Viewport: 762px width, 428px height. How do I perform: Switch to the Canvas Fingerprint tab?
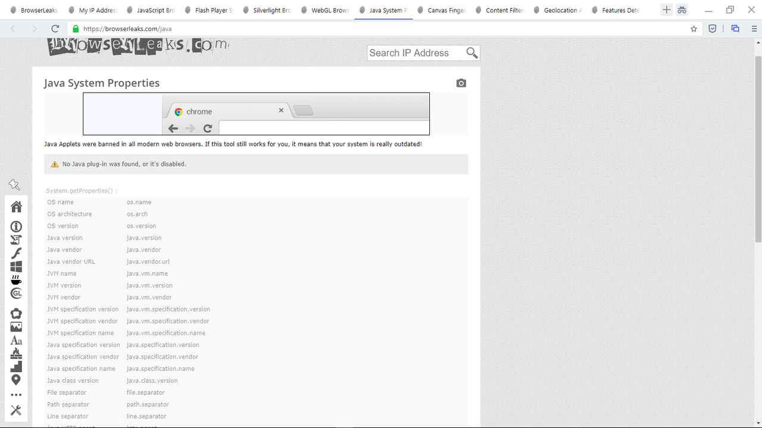coord(441,10)
